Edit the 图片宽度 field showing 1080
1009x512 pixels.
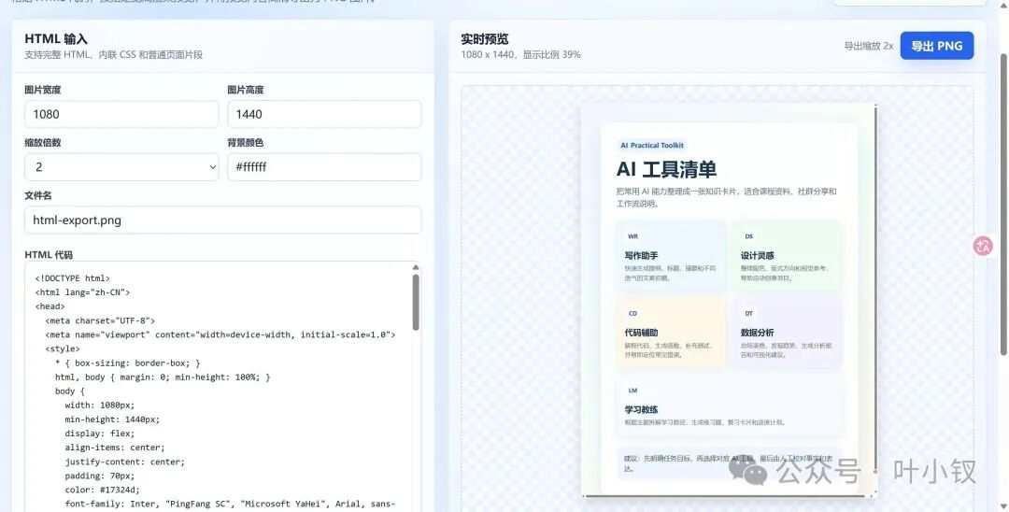click(121, 114)
